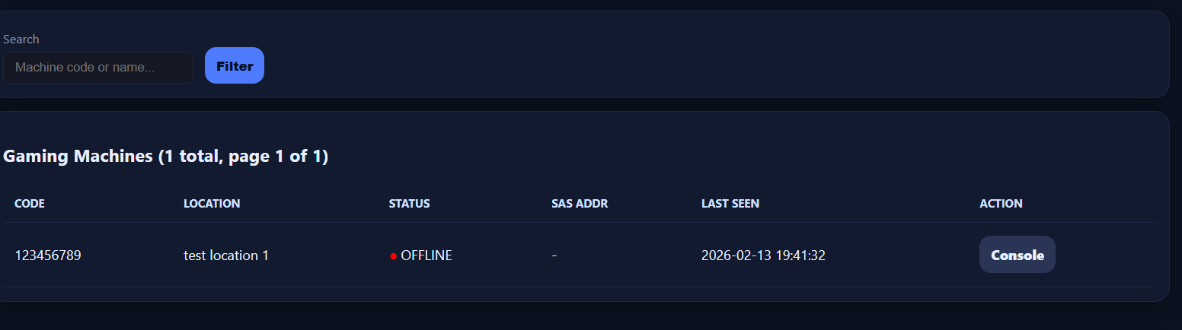Select the LAST SEEN column header
Screen dimensions: 1182x330
pyautogui.click(x=730, y=204)
